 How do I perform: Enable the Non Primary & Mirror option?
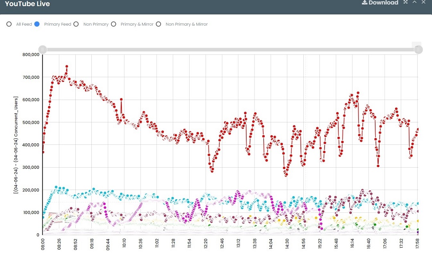pyautogui.click(x=158, y=24)
